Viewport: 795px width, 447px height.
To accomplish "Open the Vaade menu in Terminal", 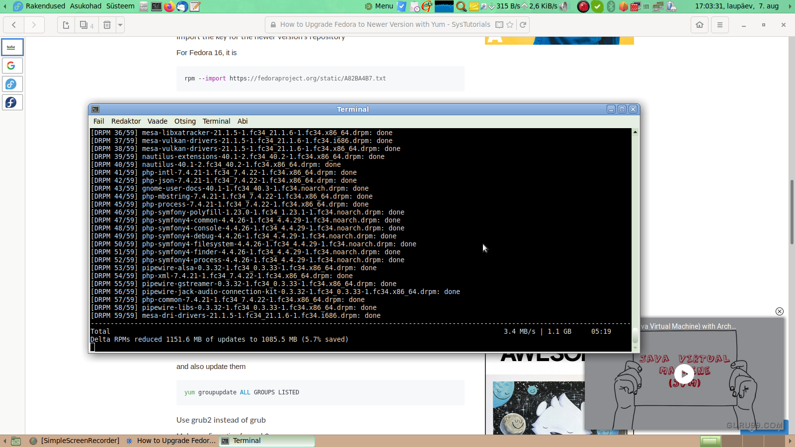I will pyautogui.click(x=158, y=121).
